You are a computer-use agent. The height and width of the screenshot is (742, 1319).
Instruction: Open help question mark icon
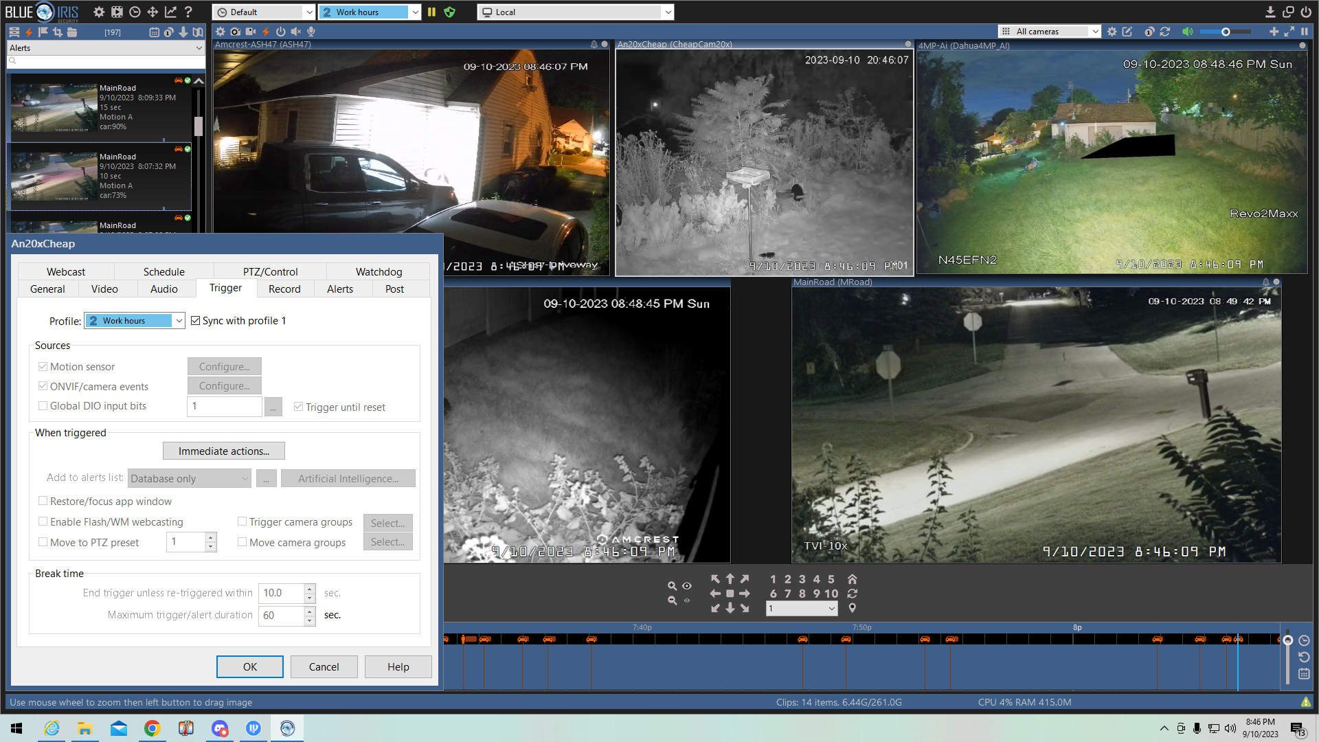pos(188,12)
